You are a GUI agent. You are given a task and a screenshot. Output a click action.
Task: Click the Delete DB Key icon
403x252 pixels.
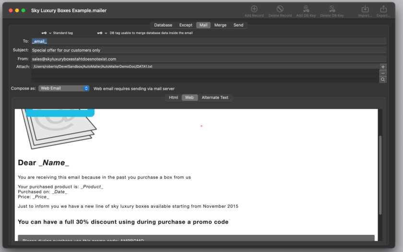pos(332,9)
